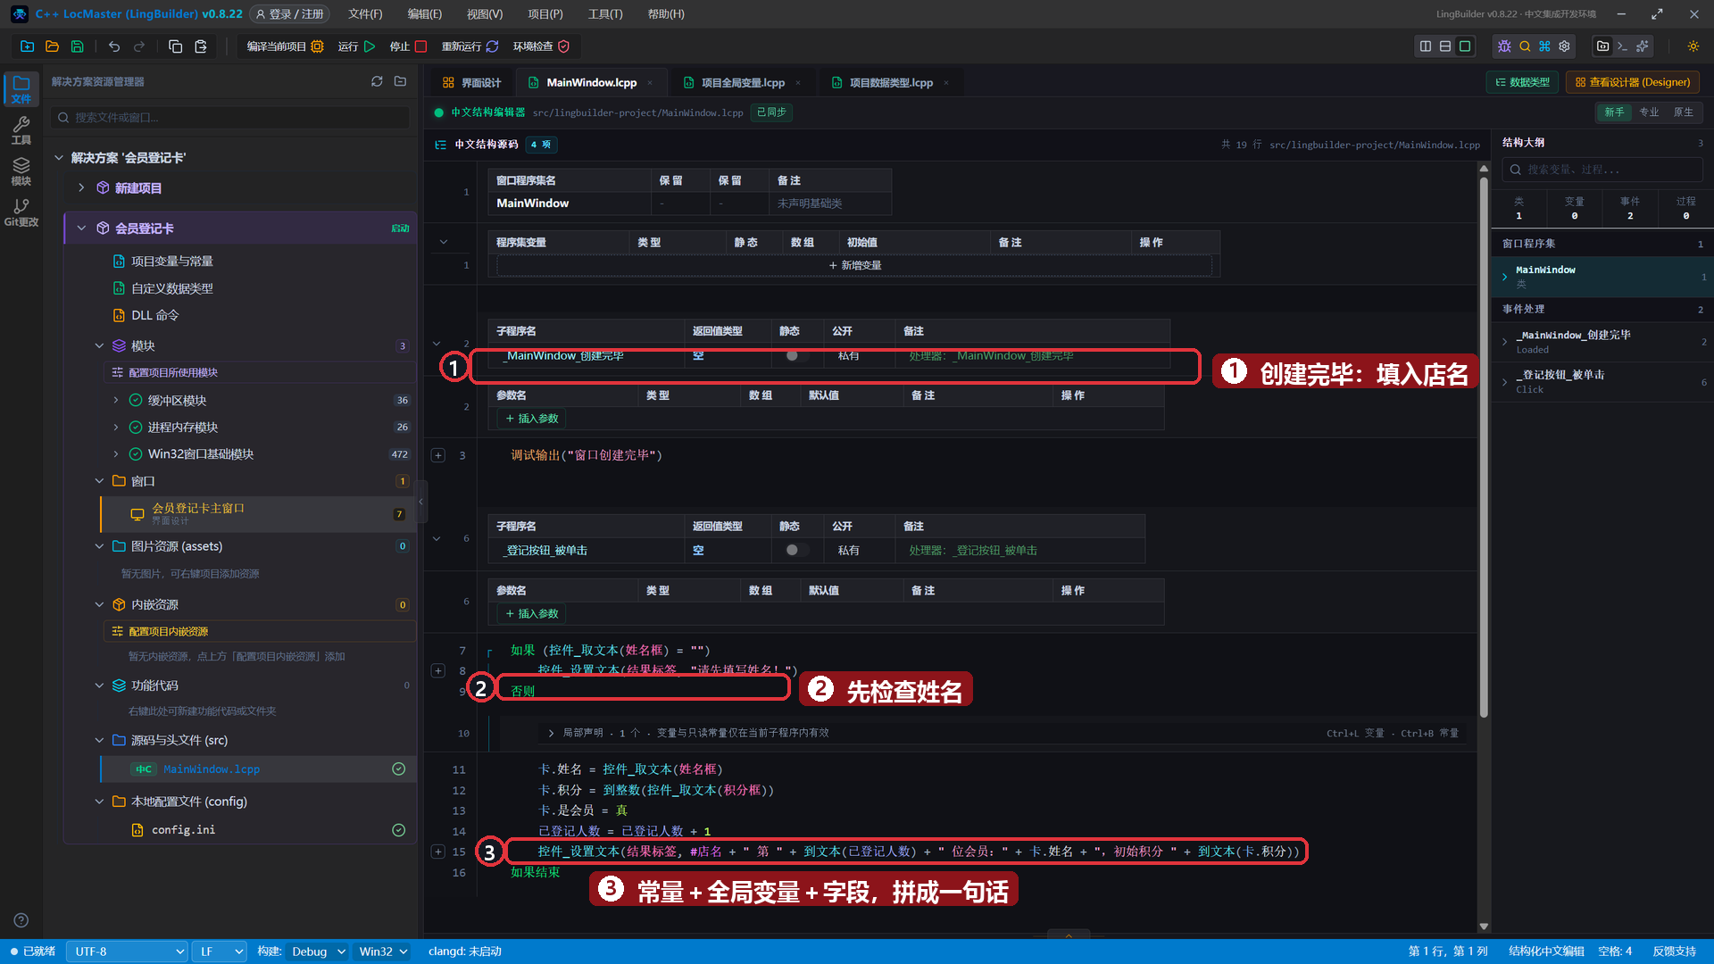The width and height of the screenshot is (1714, 964).
Task: Open the 文件(F) menu
Action: tap(365, 14)
